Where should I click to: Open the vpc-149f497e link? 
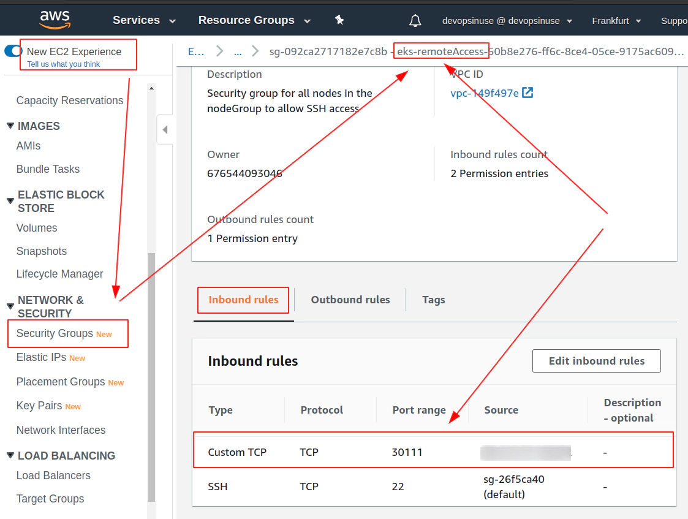pos(485,93)
